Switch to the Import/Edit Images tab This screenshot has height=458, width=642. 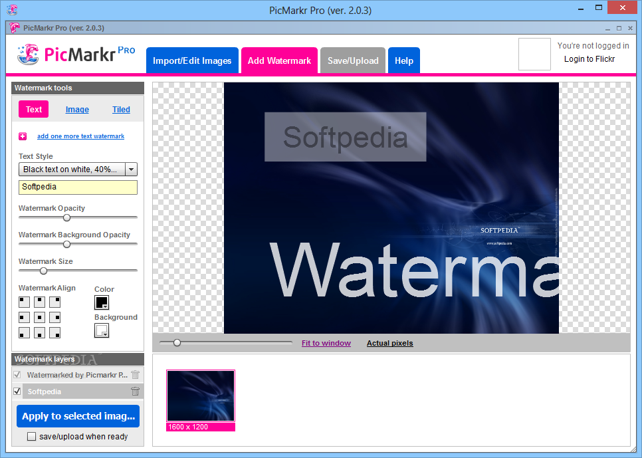pos(193,60)
